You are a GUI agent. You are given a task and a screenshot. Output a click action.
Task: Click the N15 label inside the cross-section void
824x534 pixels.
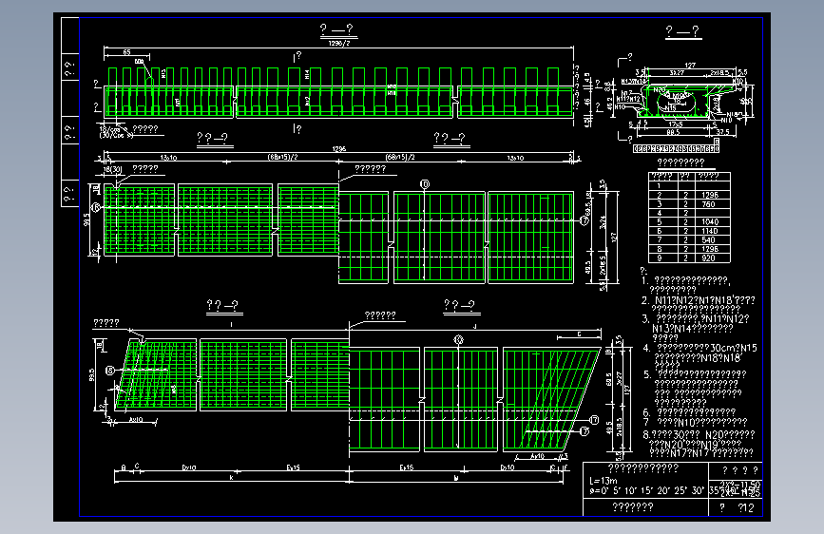(671, 107)
